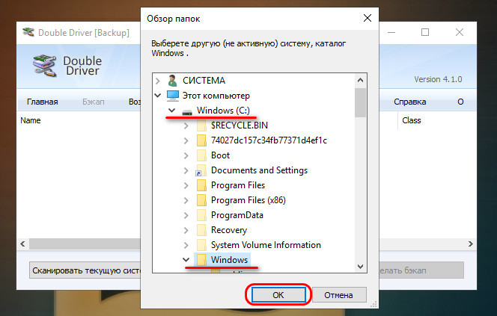This screenshot has height=316, width=497.
Task: Click the folder tree scrollbar thumb
Action: click(x=360, y=102)
